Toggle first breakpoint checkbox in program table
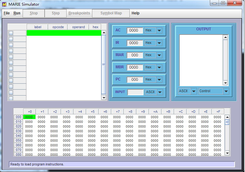245x172 pixels. click(x=11, y=33)
